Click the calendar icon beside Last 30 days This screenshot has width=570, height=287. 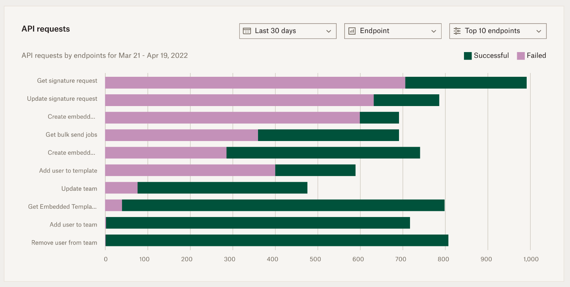point(247,31)
